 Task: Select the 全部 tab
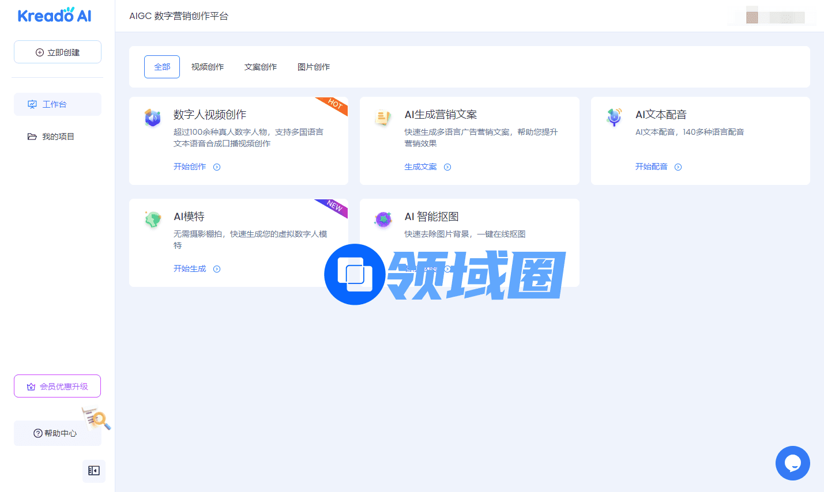click(162, 67)
